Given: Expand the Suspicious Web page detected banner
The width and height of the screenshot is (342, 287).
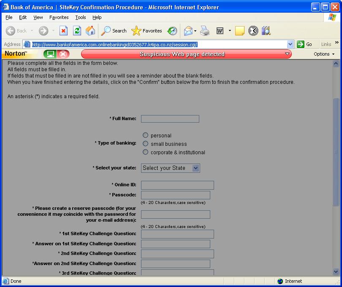Looking at the screenshot, I should coord(287,54).
